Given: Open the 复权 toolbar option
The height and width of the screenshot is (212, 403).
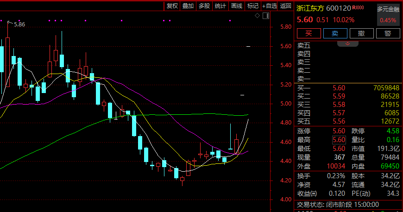Looking at the screenshot, I should click(x=172, y=6).
